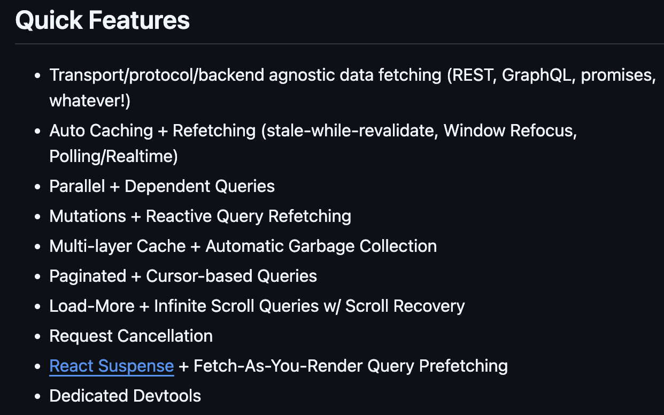
Task: Click the Request Cancellation list item
Action: [x=131, y=336]
